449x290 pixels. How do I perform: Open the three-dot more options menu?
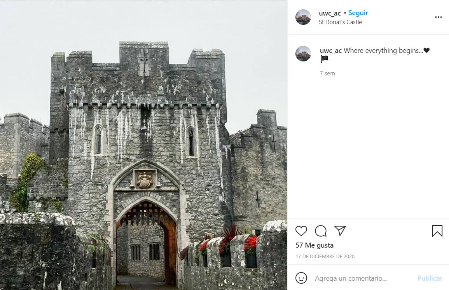point(439,17)
